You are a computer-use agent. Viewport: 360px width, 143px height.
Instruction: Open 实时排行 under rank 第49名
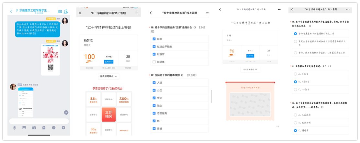click(109, 61)
